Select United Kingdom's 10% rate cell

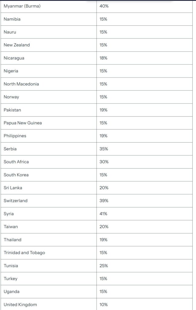click(104, 305)
